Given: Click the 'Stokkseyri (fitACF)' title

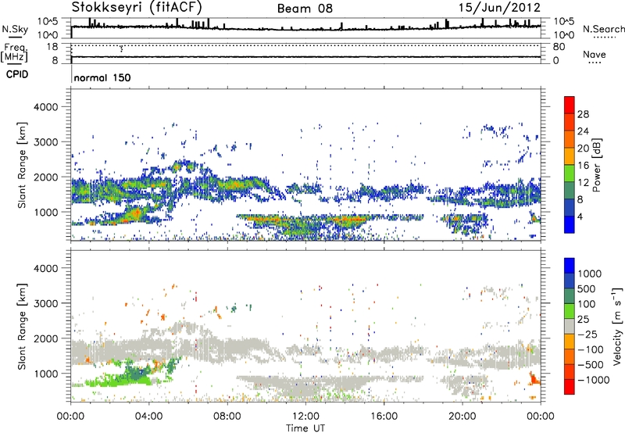Looking at the screenshot, I should pos(137,7).
